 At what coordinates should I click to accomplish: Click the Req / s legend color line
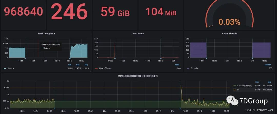(5, 68)
